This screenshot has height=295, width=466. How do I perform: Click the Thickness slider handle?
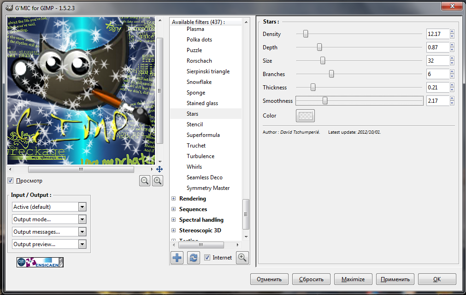click(313, 87)
